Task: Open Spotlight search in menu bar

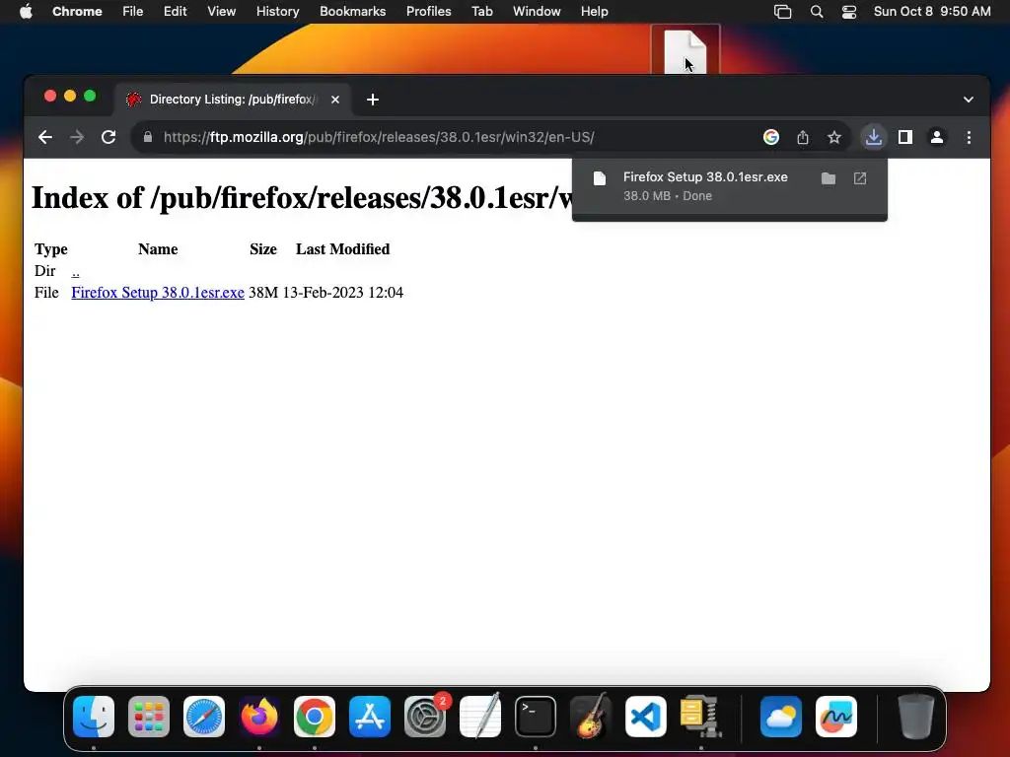Action: click(816, 12)
